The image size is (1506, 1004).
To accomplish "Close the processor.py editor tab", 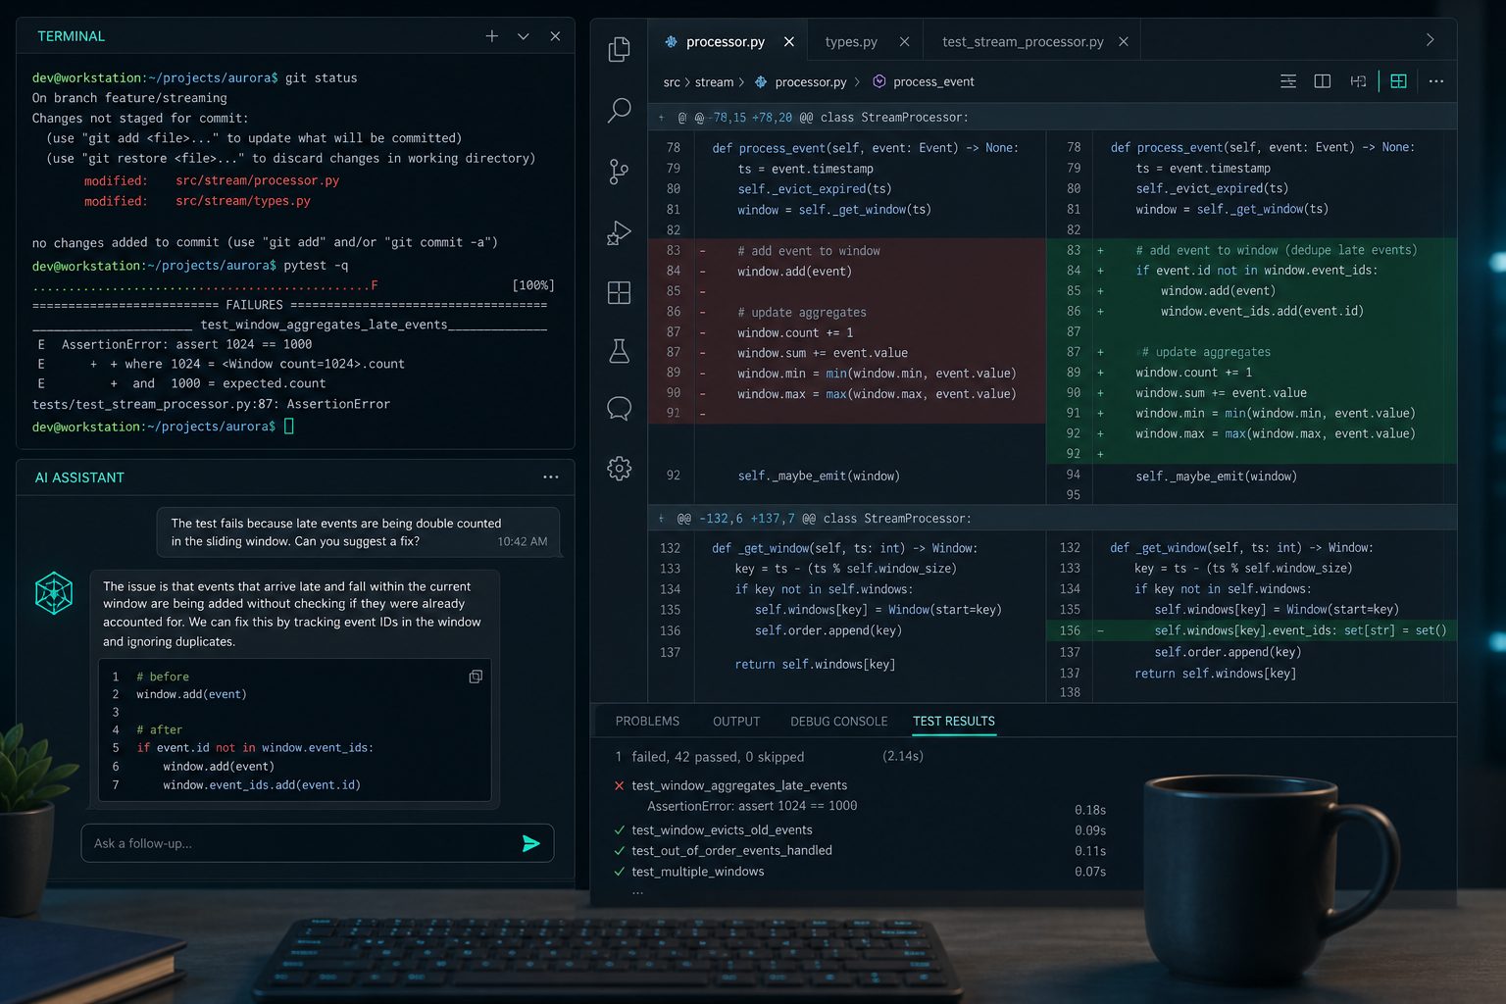I will [789, 41].
